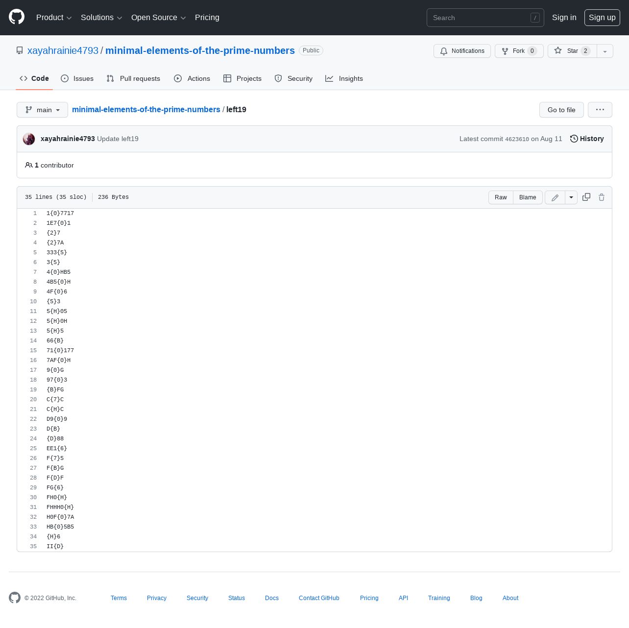This screenshot has width=629, height=628.
Task: Expand the Solutions menu
Action: [101, 18]
